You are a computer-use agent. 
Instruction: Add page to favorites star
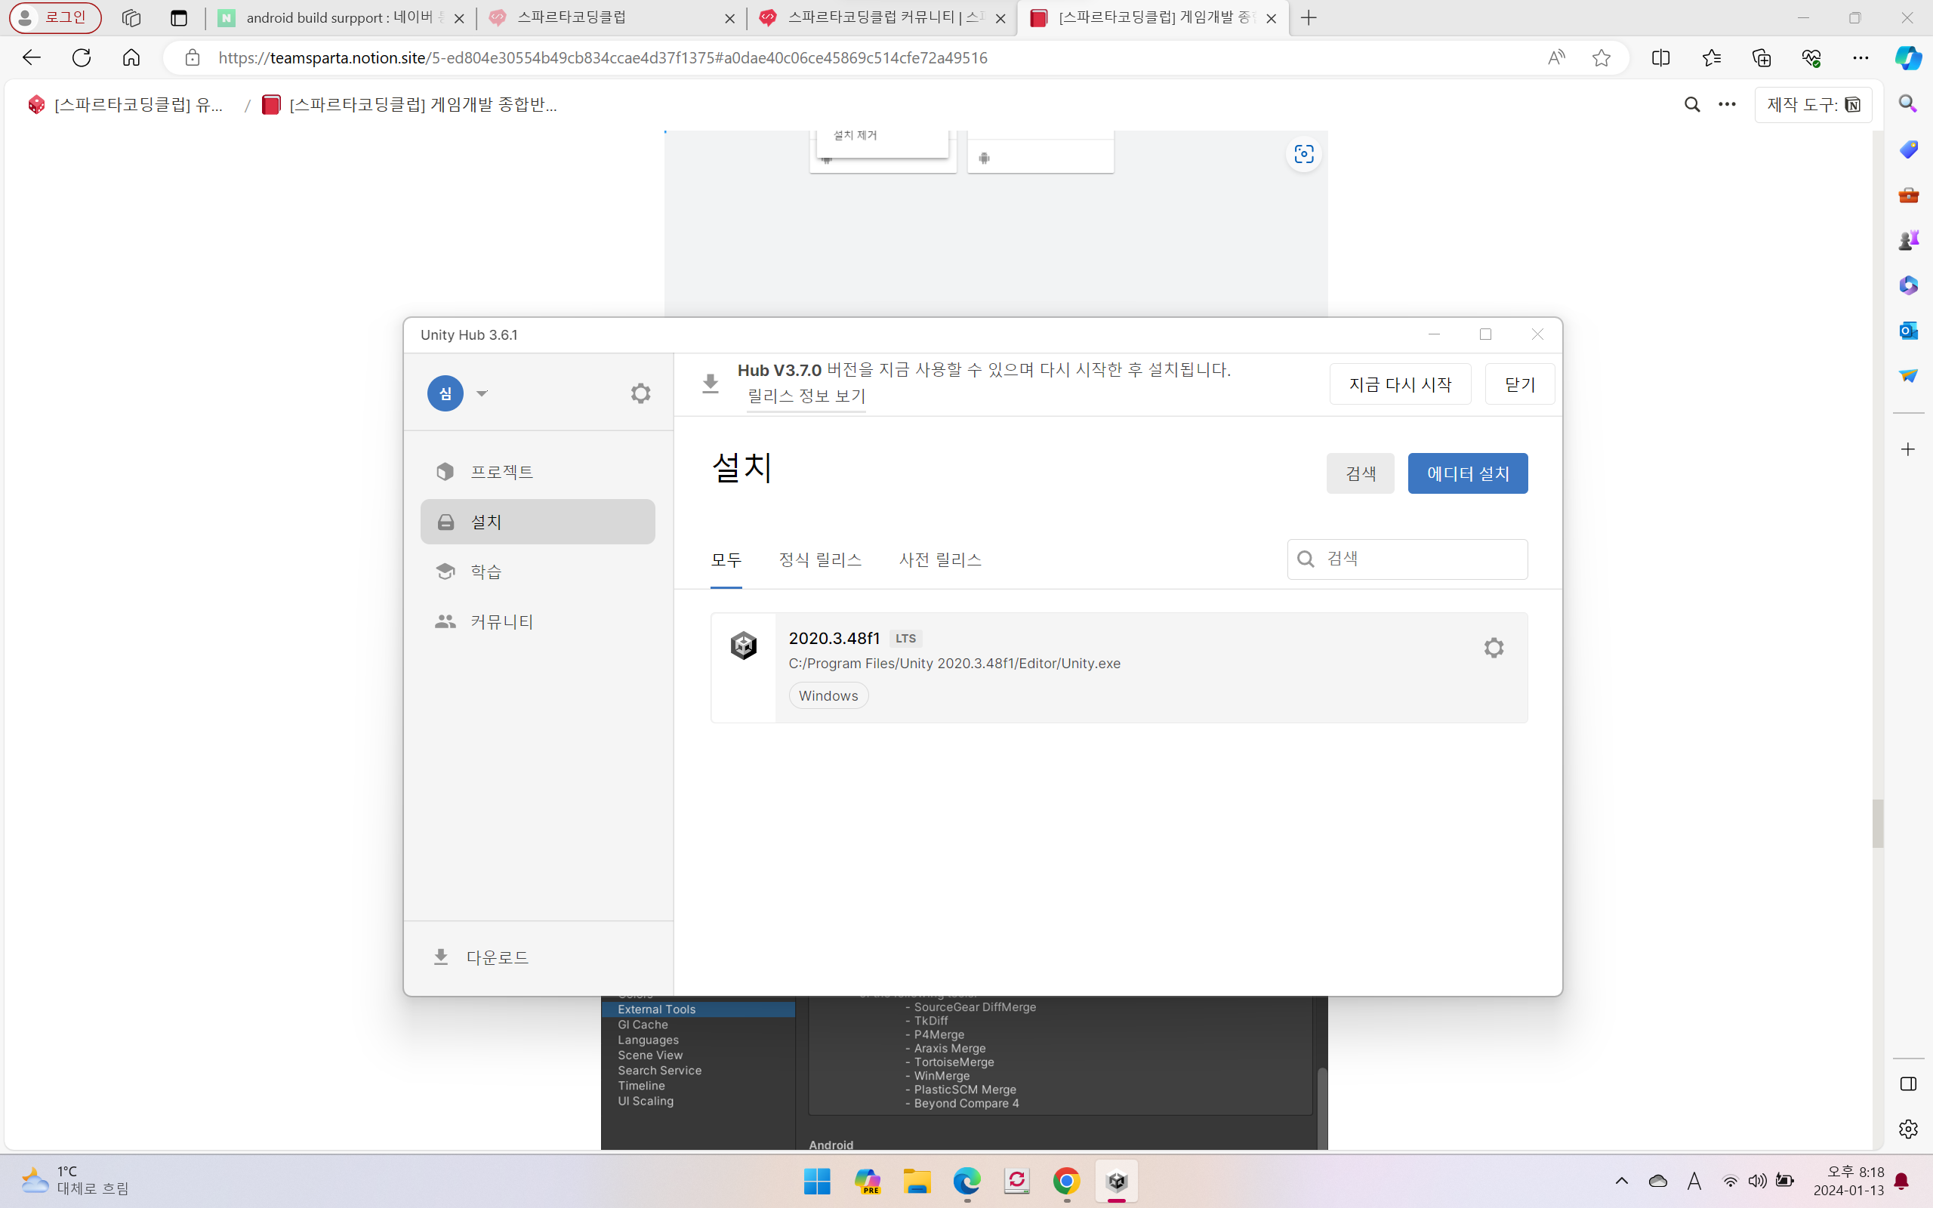pos(1602,57)
